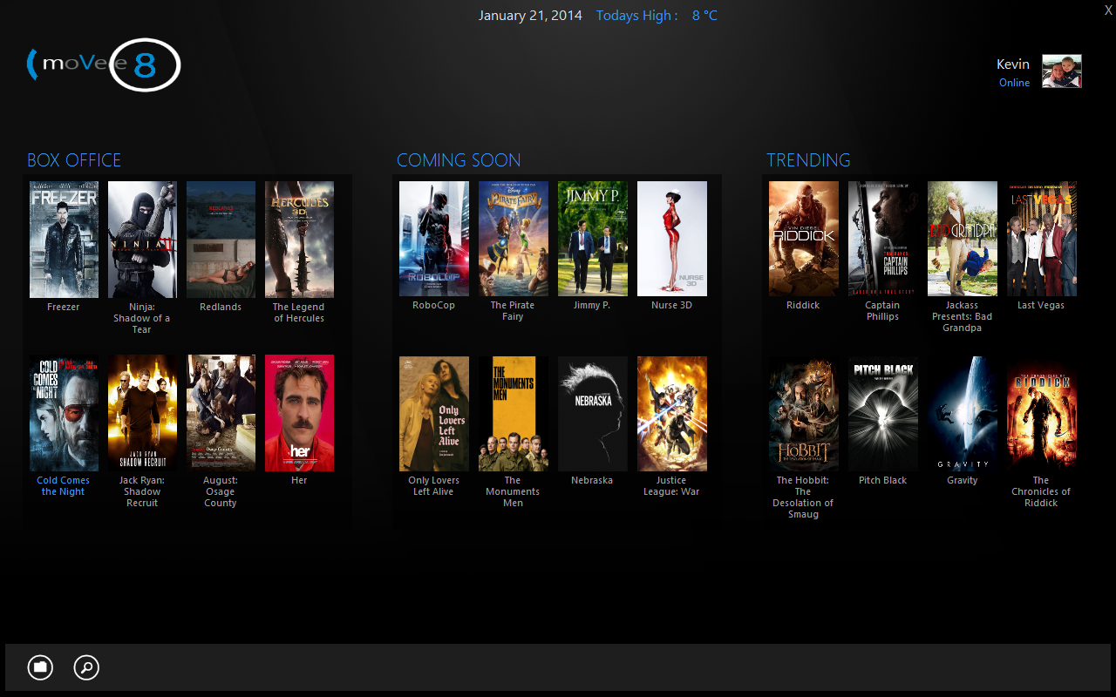1116x697 pixels.
Task: Select the Cold Comes the Night poster
Action: point(64,413)
